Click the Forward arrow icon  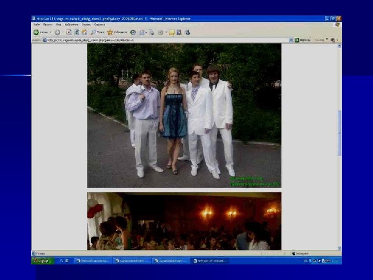(x=58, y=32)
